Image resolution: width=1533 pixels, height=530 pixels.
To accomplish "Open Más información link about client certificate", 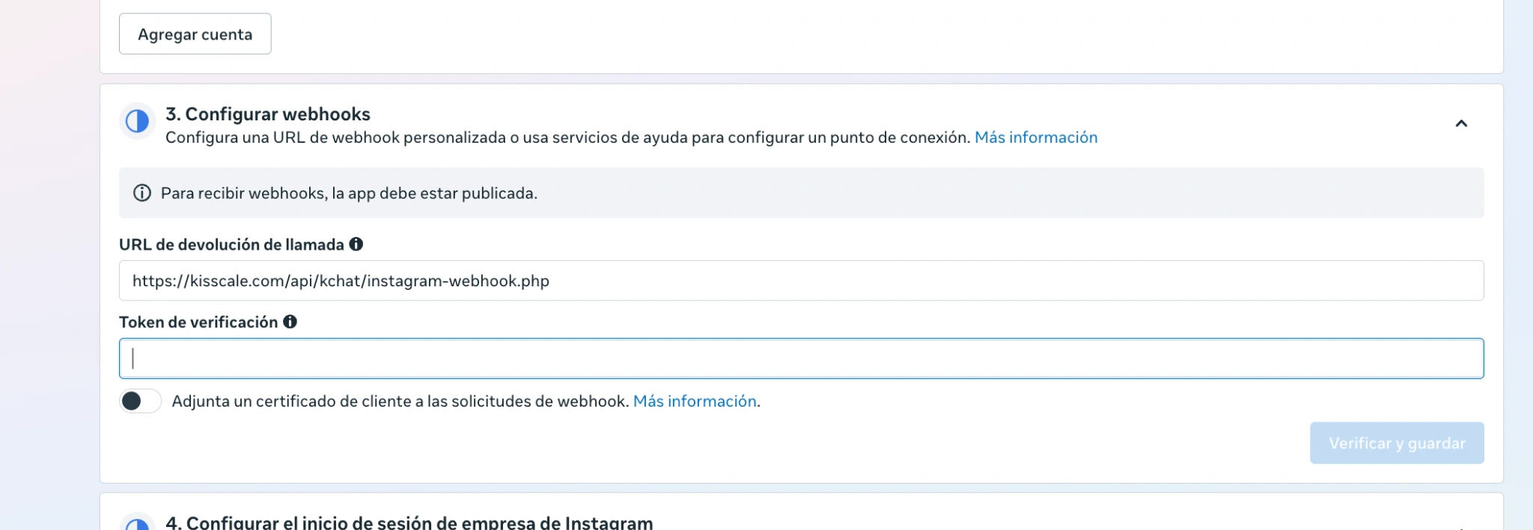I will click(695, 401).
